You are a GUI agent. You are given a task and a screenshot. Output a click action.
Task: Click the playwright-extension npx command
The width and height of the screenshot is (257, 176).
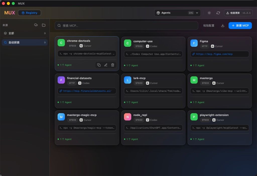click(220, 128)
